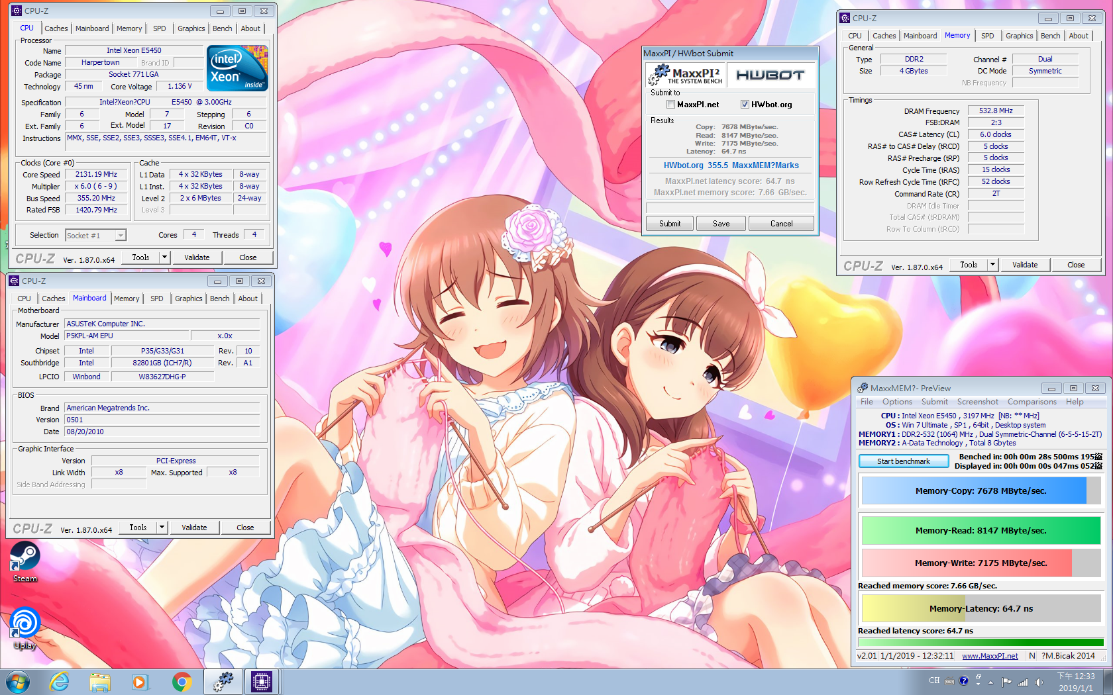Open MaxxMEM Comparisons menu
Image resolution: width=1113 pixels, height=695 pixels.
click(x=1032, y=402)
